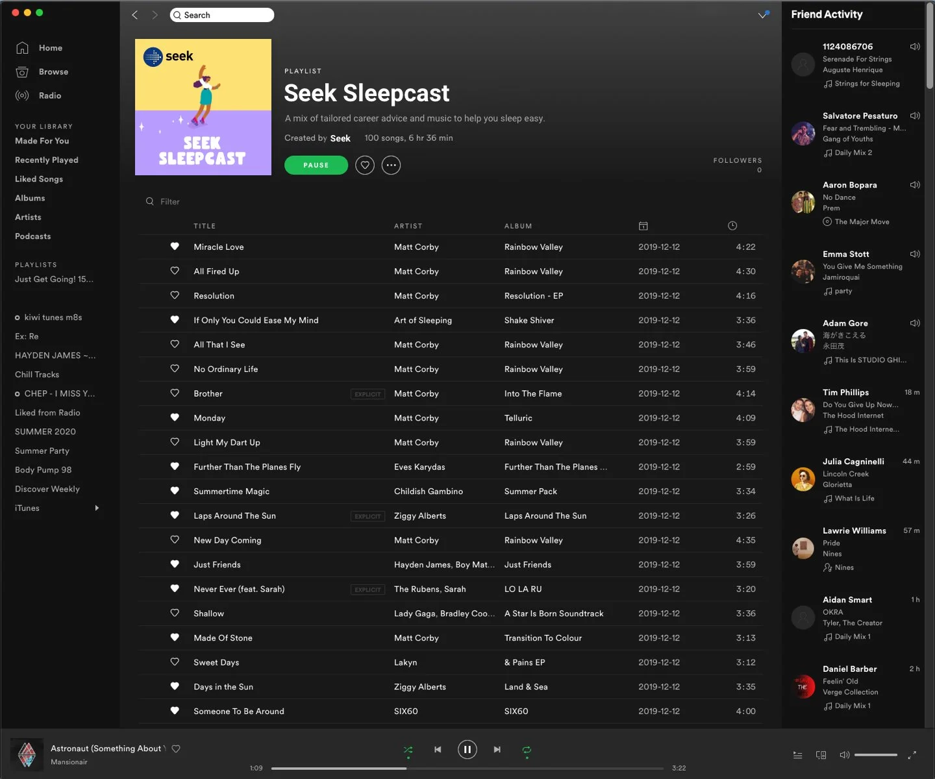Screen dimensions: 935x779
Task: Open the Discover Weekly playlist
Action: coord(47,489)
